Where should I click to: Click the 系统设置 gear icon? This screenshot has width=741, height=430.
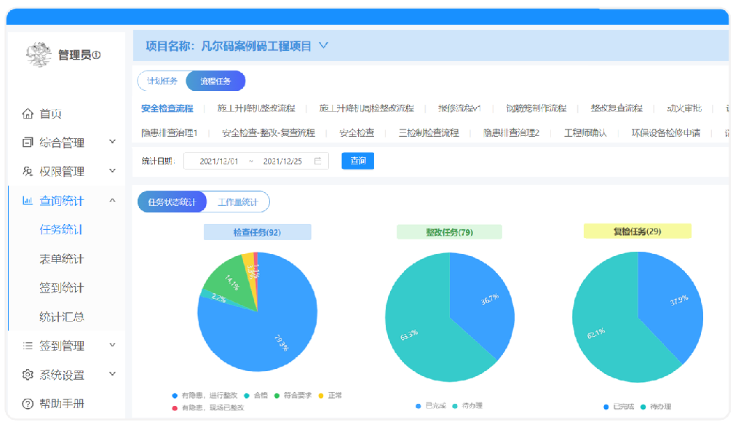pos(28,375)
